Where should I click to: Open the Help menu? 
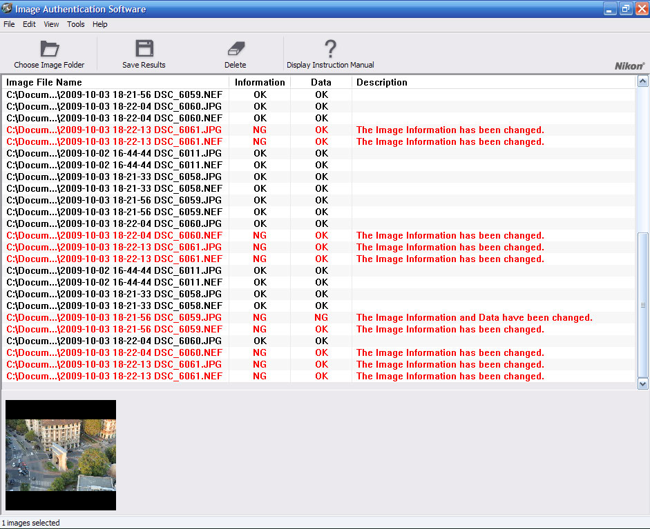coord(100,24)
